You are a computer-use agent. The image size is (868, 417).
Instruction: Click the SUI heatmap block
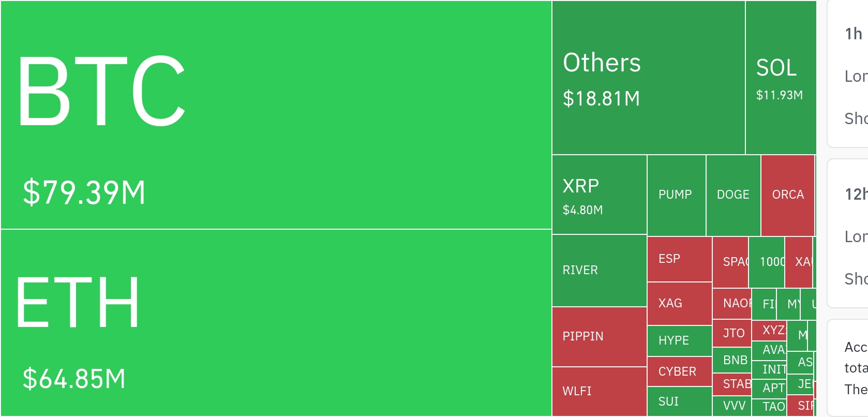(x=679, y=401)
